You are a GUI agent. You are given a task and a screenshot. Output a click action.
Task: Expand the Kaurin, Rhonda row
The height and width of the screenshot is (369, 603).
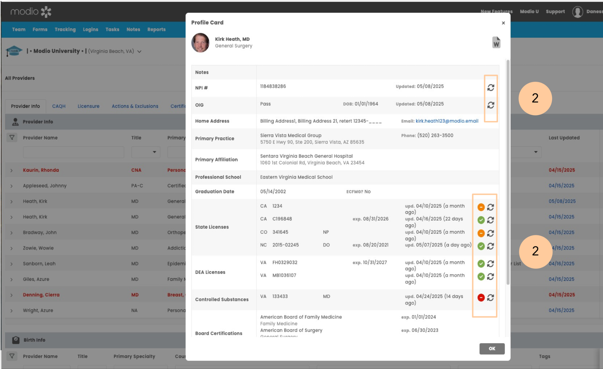(x=11, y=170)
